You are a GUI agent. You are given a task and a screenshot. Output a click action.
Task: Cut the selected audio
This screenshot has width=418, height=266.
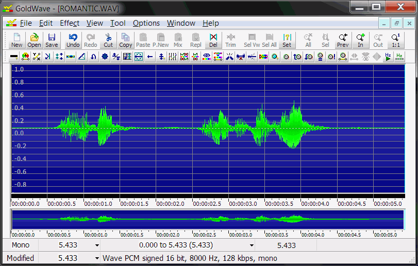click(x=108, y=40)
